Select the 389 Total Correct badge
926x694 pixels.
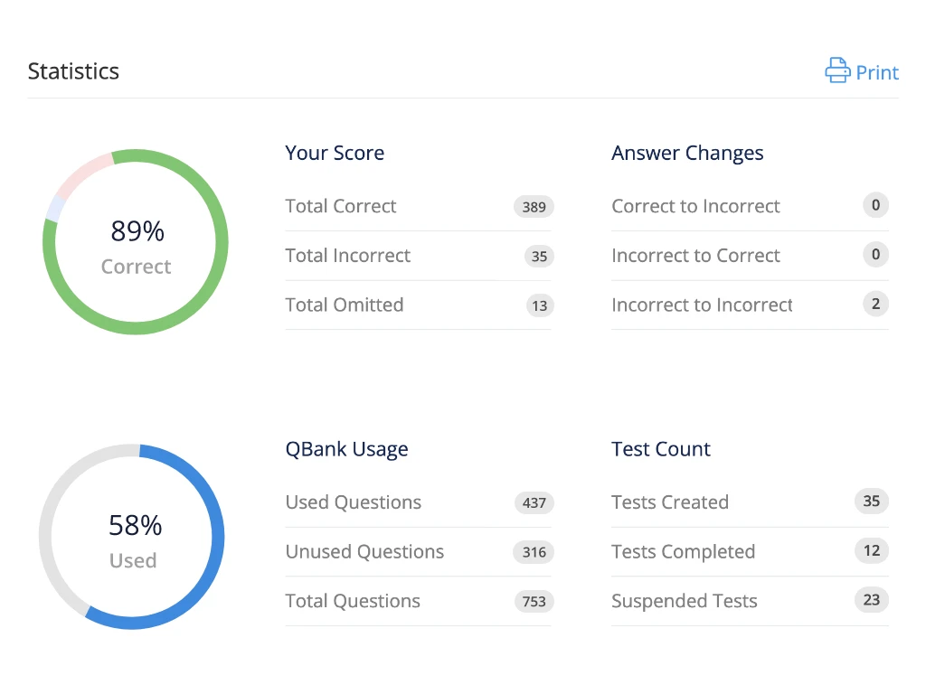click(534, 207)
